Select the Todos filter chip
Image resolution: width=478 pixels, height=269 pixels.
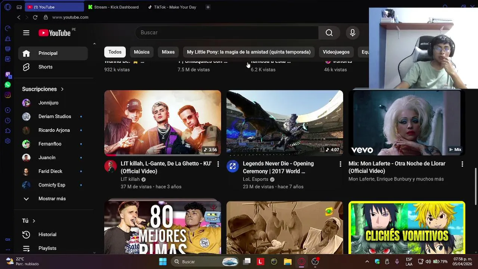[x=115, y=52]
